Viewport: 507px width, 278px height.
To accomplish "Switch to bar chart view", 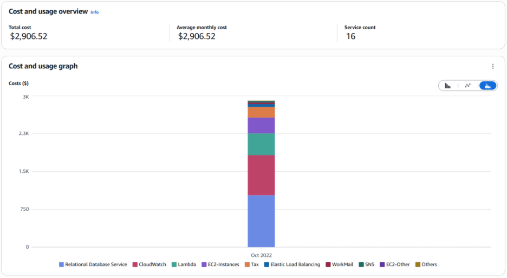I will [448, 86].
